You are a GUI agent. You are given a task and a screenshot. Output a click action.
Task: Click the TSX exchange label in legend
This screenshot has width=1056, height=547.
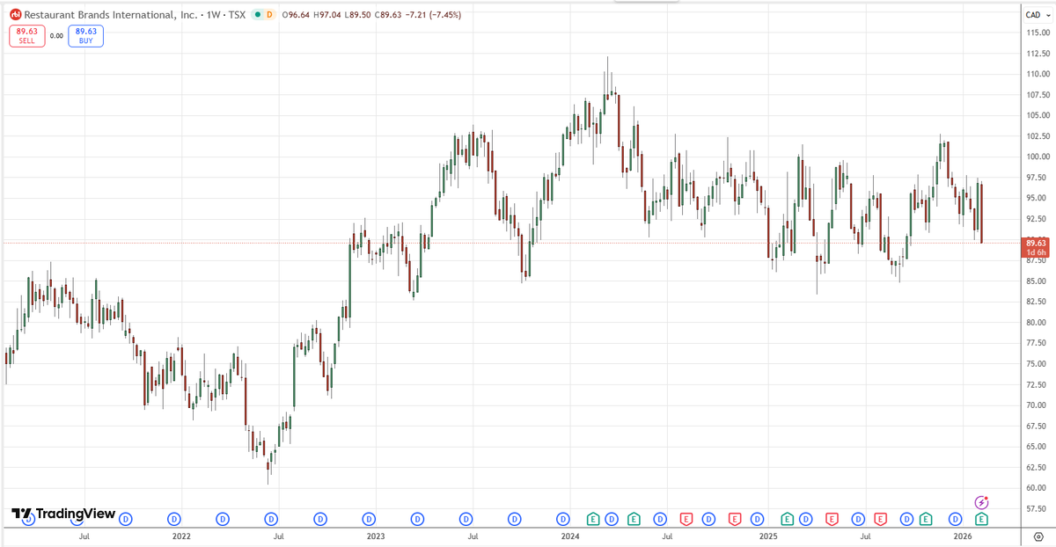pyautogui.click(x=236, y=15)
